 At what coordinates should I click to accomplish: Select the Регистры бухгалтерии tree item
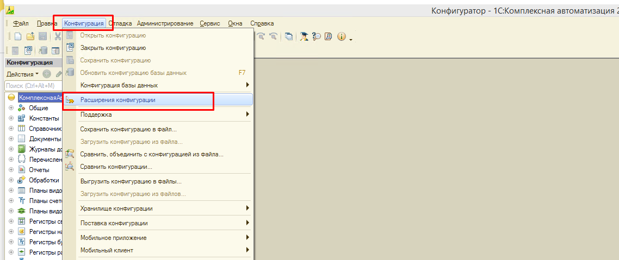[x=45, y=242]
